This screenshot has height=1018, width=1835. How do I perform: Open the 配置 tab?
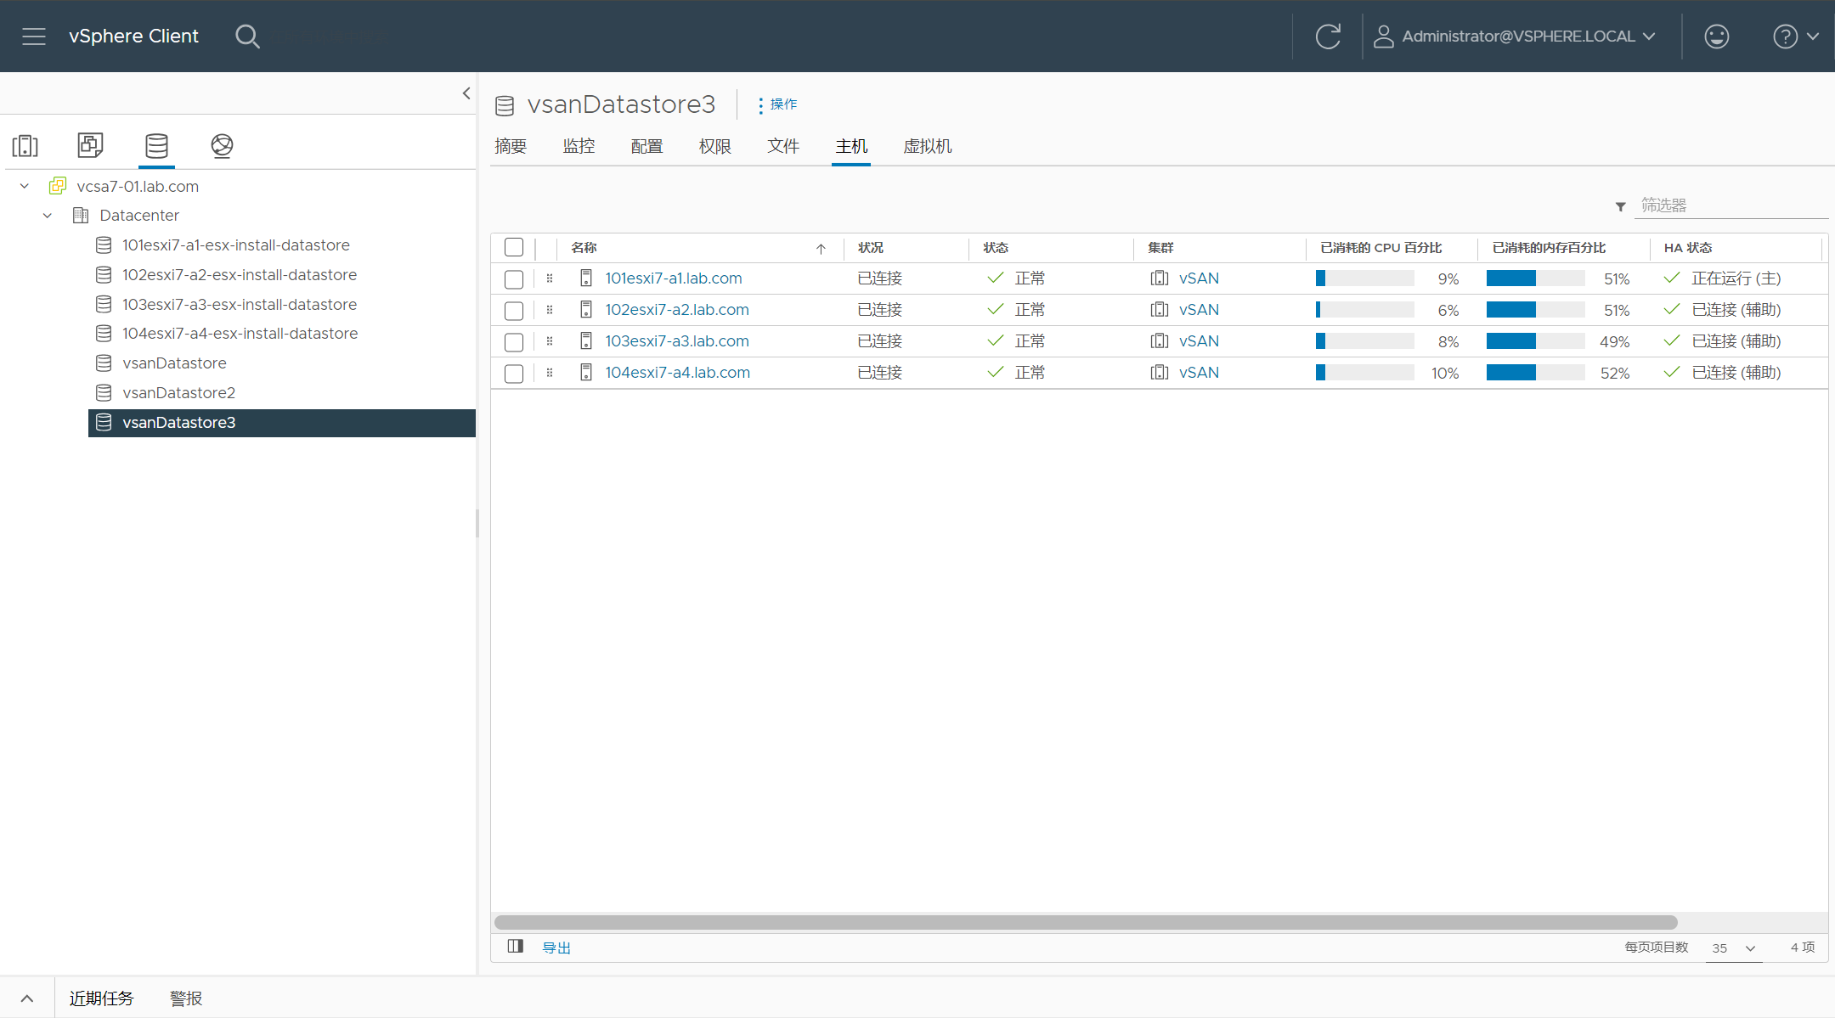(646, 146)
